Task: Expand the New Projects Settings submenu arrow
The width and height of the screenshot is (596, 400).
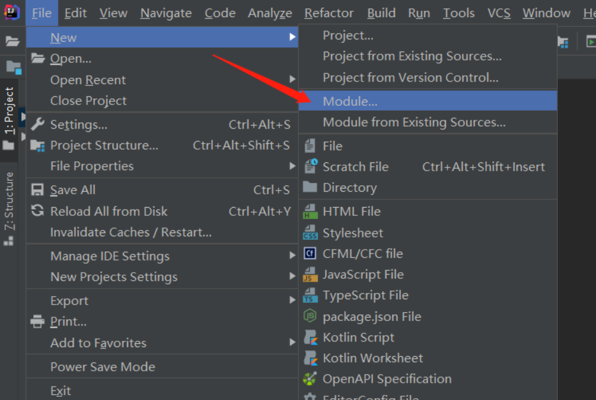Action: pos(292,276)
